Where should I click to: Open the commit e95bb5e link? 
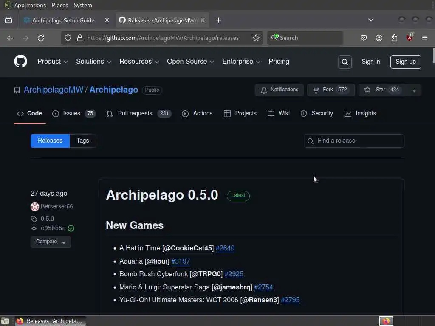click(x=53, y=228)
